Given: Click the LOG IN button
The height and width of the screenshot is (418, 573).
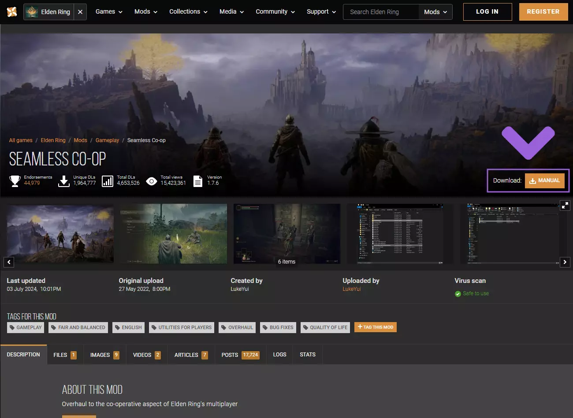Looking at the screenshot, I should click(487, 12).
